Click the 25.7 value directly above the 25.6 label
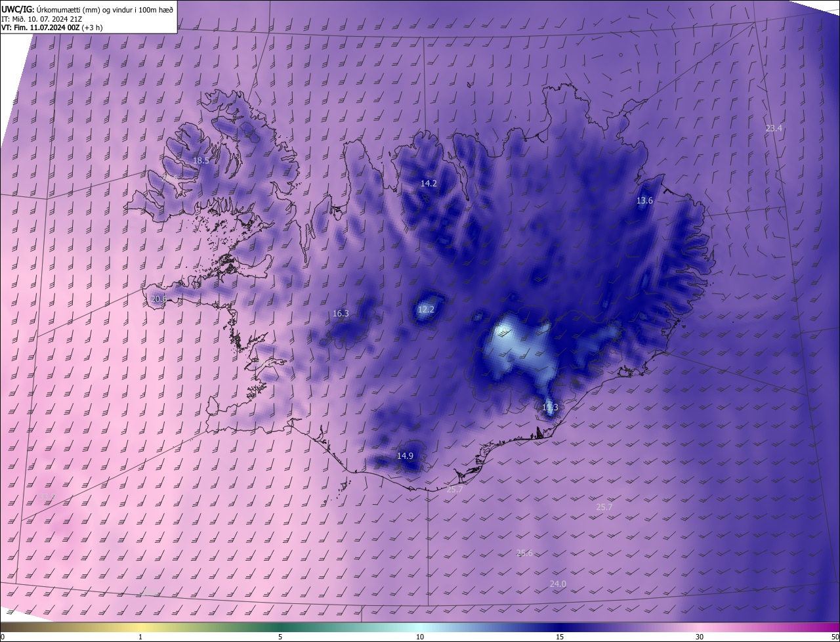 pos(604,507)
